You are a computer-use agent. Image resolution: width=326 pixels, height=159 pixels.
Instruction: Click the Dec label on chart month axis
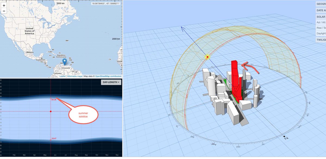(117, 155)
